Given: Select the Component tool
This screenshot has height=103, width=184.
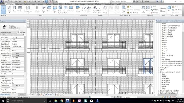Looking at the screenshot, I should point(28,9).
